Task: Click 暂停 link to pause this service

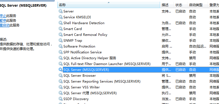Action: coord(3,21)
